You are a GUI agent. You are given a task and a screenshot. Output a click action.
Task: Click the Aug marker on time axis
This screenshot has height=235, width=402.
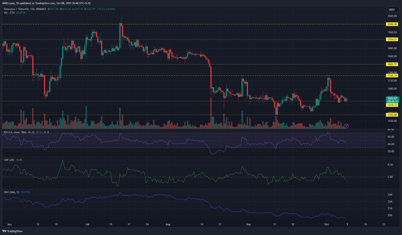168,224
